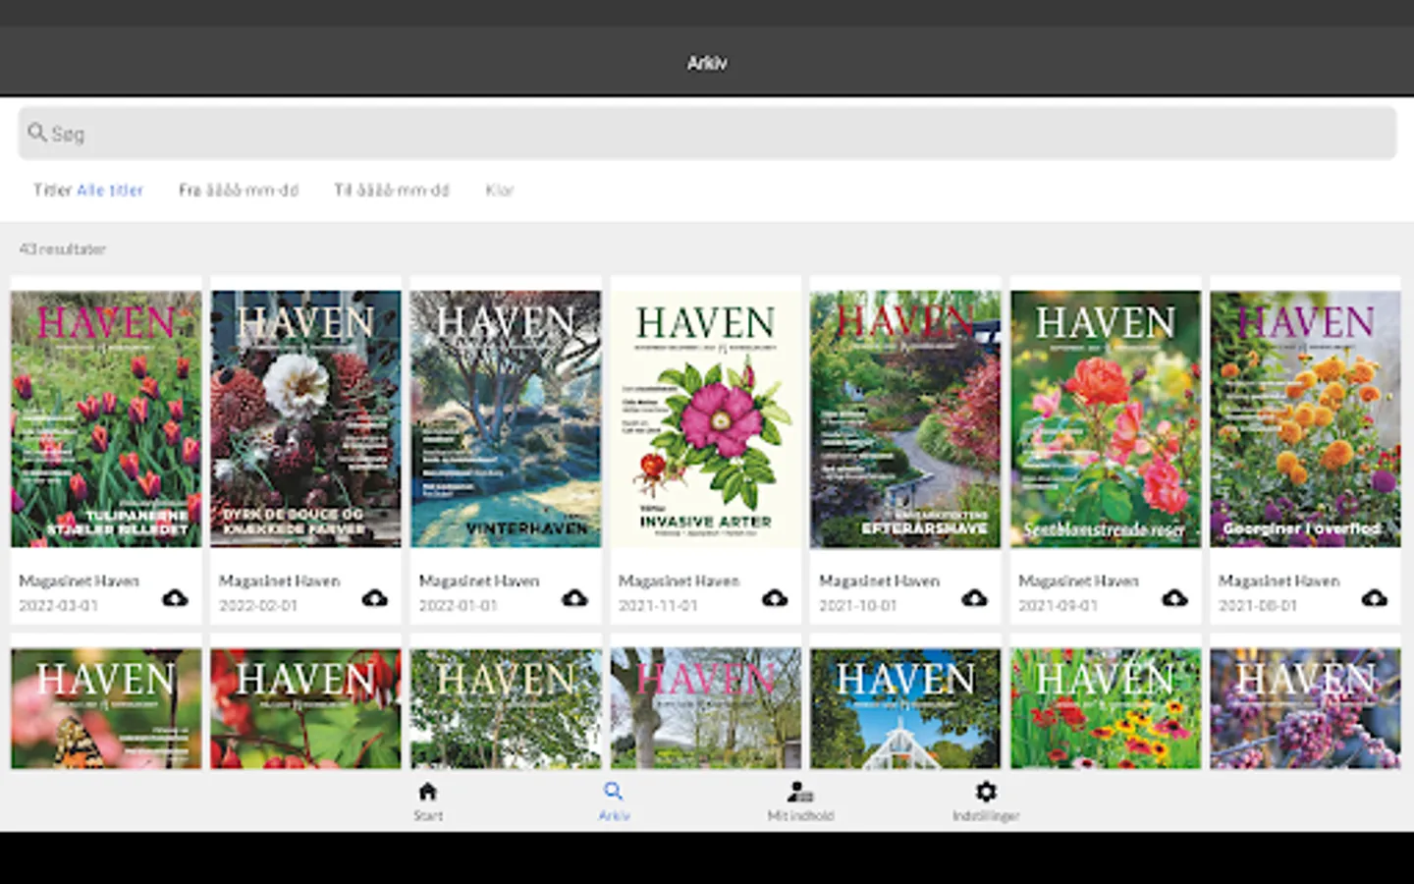Open the Vinterhaven cover issue

(506, 419)
